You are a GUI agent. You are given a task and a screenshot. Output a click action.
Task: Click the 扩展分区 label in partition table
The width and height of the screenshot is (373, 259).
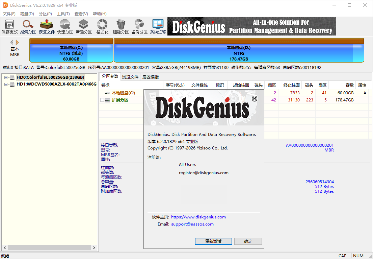coord(120,100)
